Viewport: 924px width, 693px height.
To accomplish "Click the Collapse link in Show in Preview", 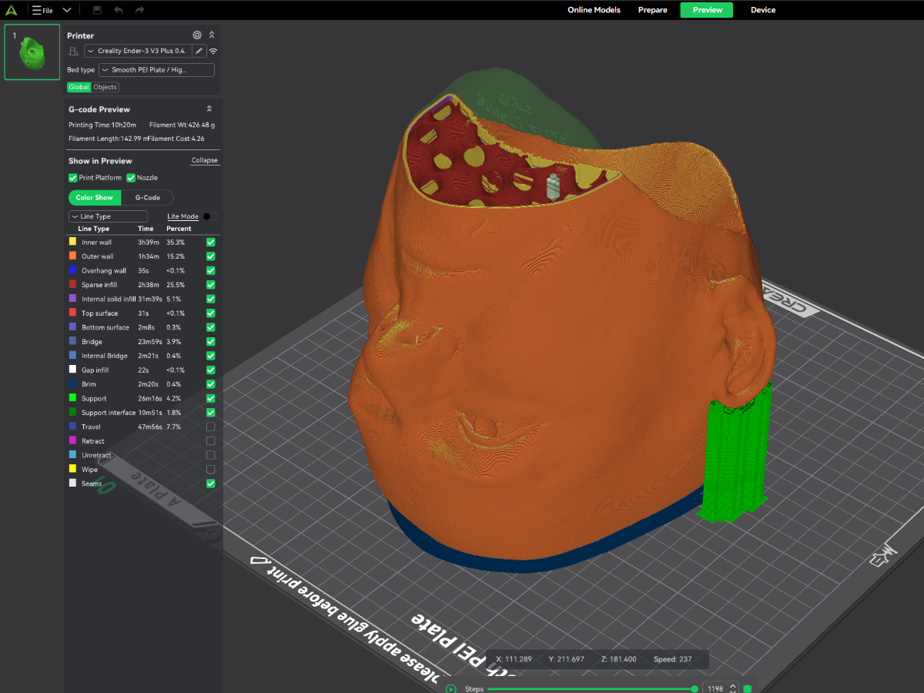I will pos(205,161).
